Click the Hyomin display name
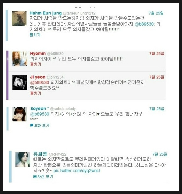Screen dimensions: 182x194 coord(38,54)
